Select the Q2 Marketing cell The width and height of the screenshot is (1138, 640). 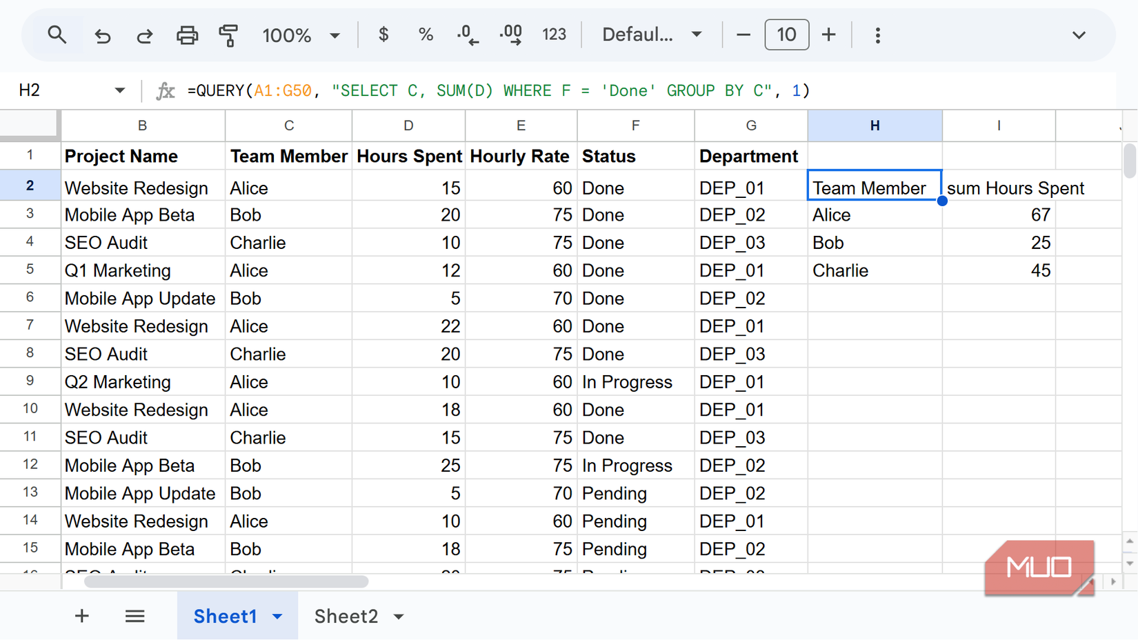pyautogui.click(x=143, y=381)
